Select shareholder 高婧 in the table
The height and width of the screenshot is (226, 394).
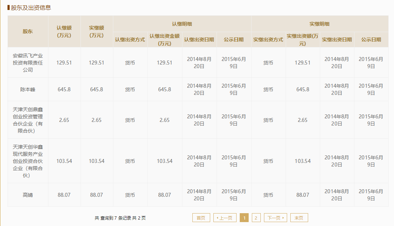[x=28, y=195]
